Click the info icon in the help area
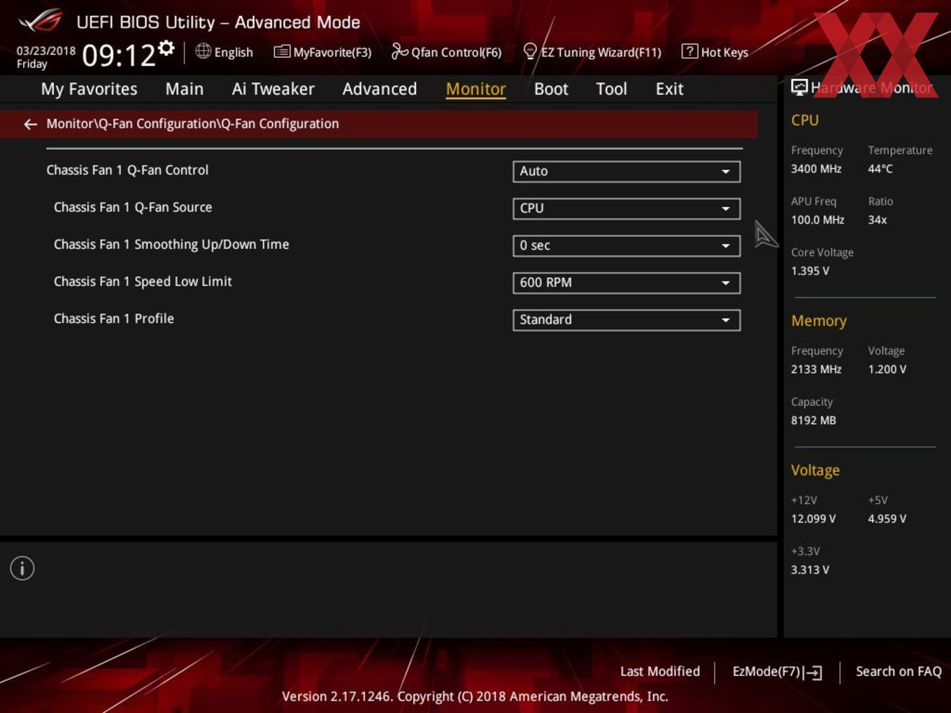This screenshot has height=713, width=951. click(22, 568)
